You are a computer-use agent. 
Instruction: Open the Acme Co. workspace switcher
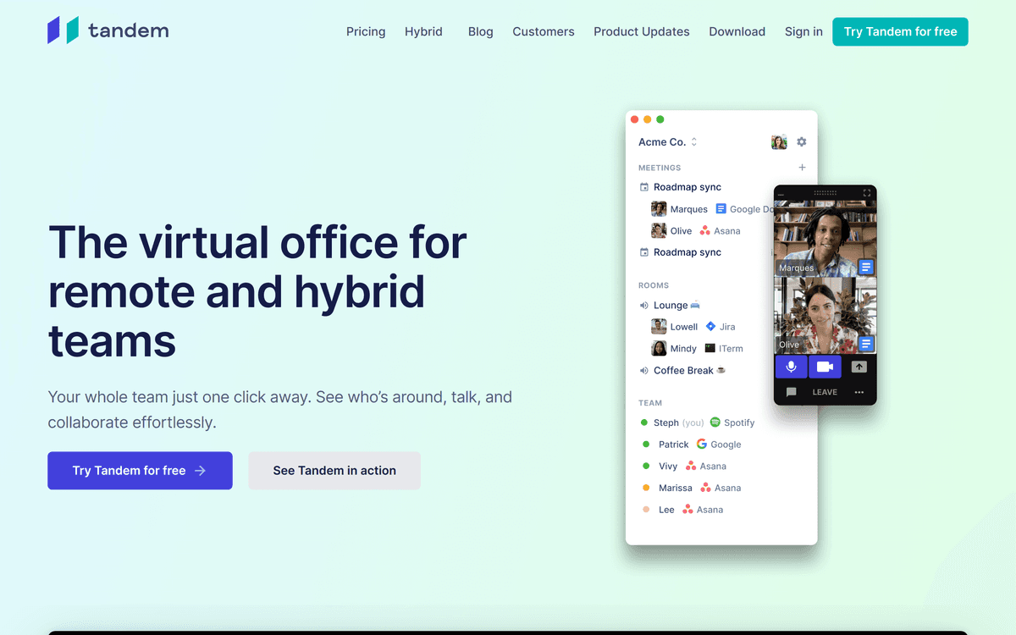click(668, 142)
